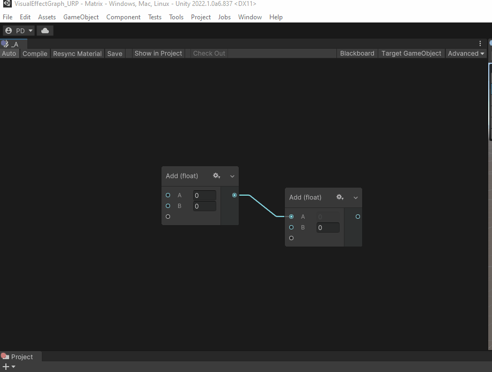492x372 pixels.
Task: Open the Tests menu
Action: (155, 17)
